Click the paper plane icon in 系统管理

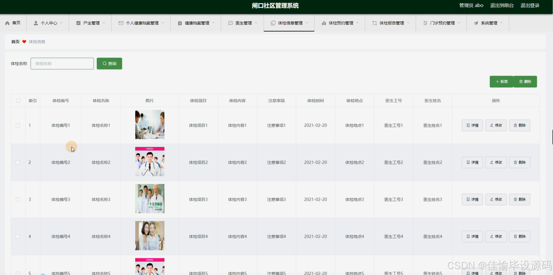tap(476, 23)
